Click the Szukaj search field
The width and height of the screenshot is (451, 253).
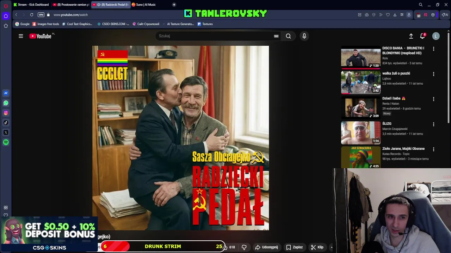point(215,36)
